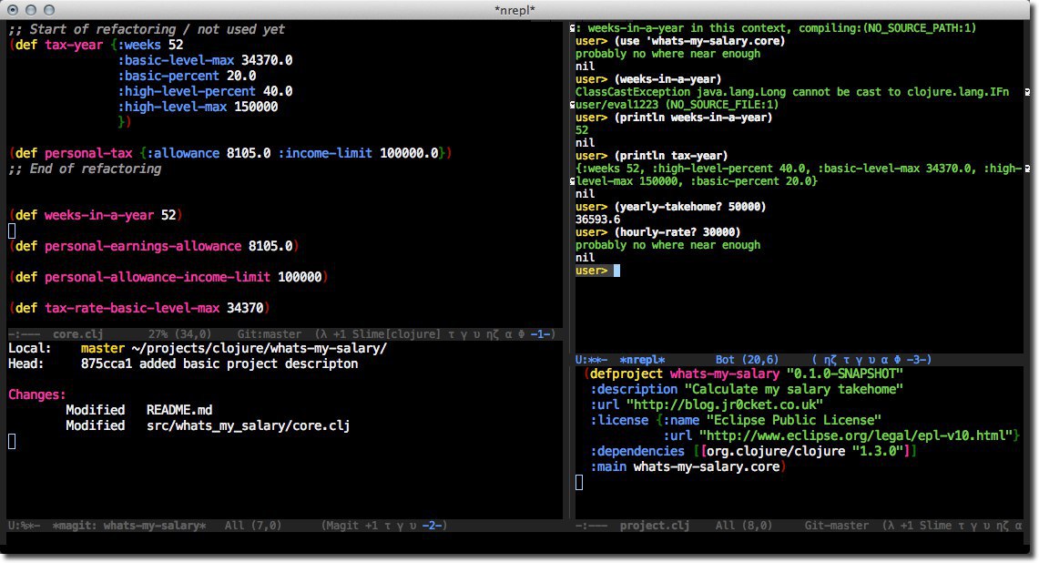Click 'Git:master' in core.clj mode line
This screenshot has height=563, width=1039.
269,334
